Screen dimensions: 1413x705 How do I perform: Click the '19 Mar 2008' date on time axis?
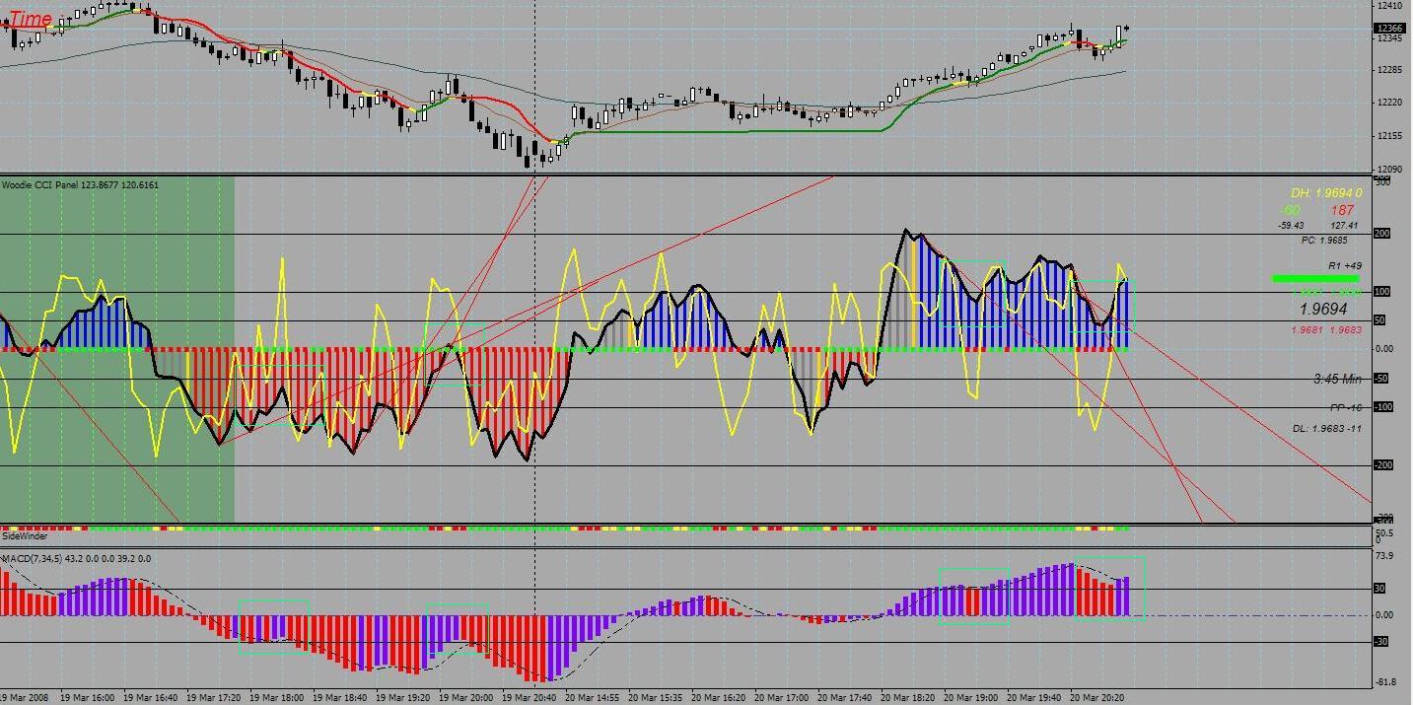pos(24,697)
